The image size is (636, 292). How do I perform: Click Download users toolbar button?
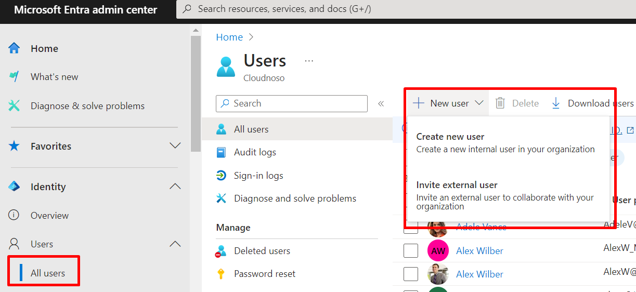click(x=593, y=103)
